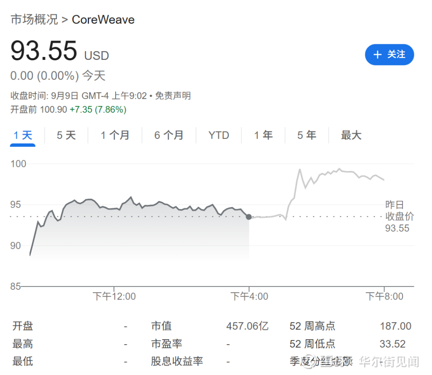Image resolution: width=432 pixels, height=375 pixels.
Task: Click the 85 y-axis label
Action: [16, 286]
